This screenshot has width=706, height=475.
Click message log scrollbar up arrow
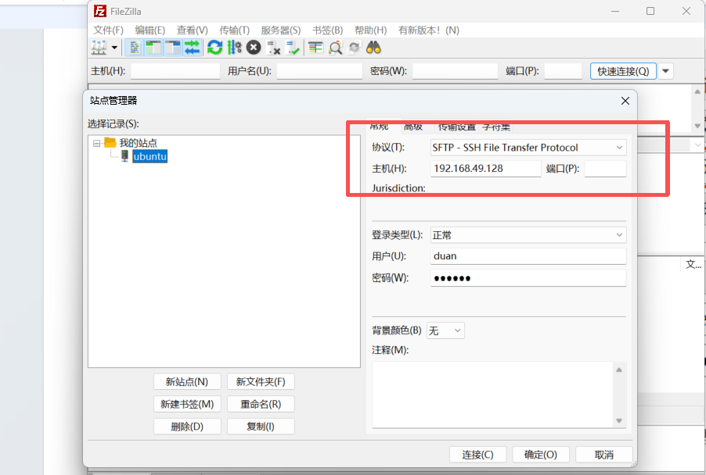click(x=697, y=91)
